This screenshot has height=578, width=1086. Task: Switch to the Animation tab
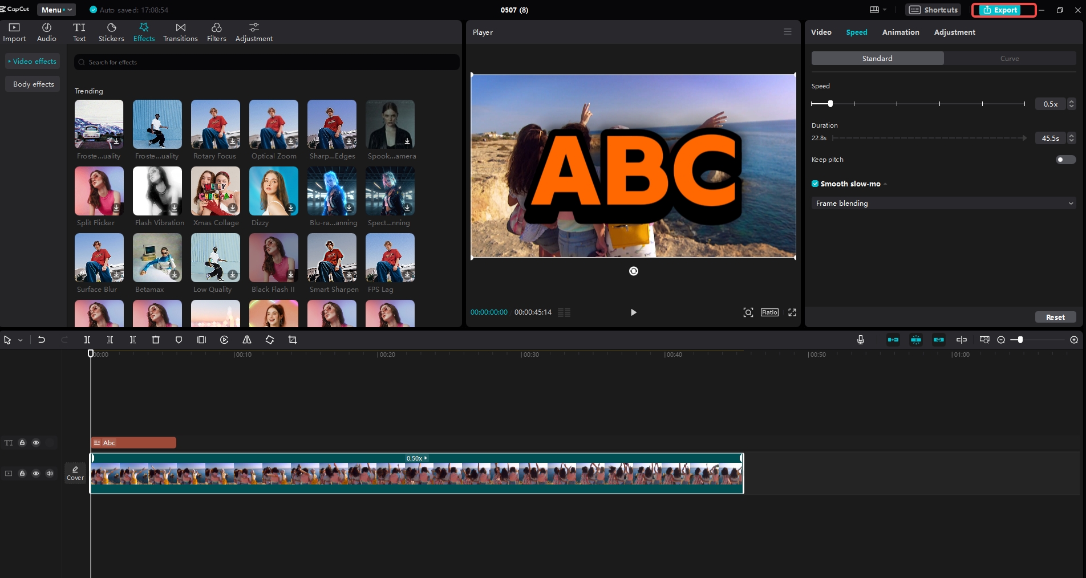click(x=900, y=32)
